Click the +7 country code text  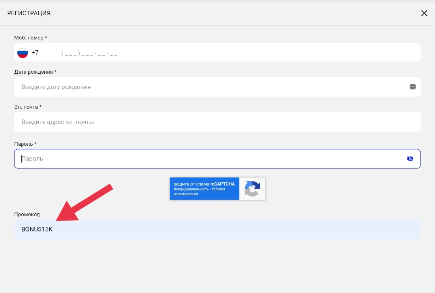pyautogui.click(x=35, y=53)
